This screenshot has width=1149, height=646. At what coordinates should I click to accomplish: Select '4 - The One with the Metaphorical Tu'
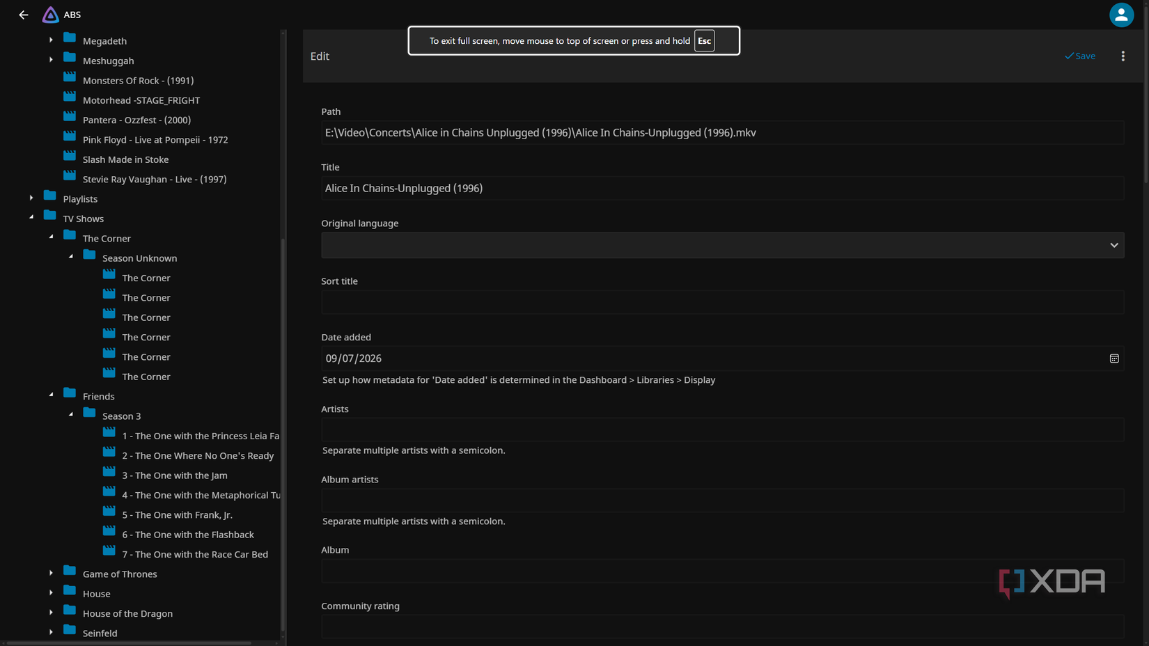click(x=201, y=496)
